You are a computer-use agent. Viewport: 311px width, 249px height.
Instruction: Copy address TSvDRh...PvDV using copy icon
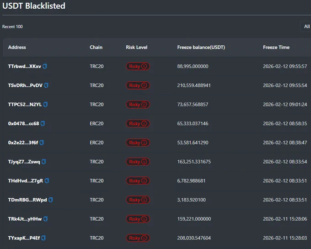(46, 85)
